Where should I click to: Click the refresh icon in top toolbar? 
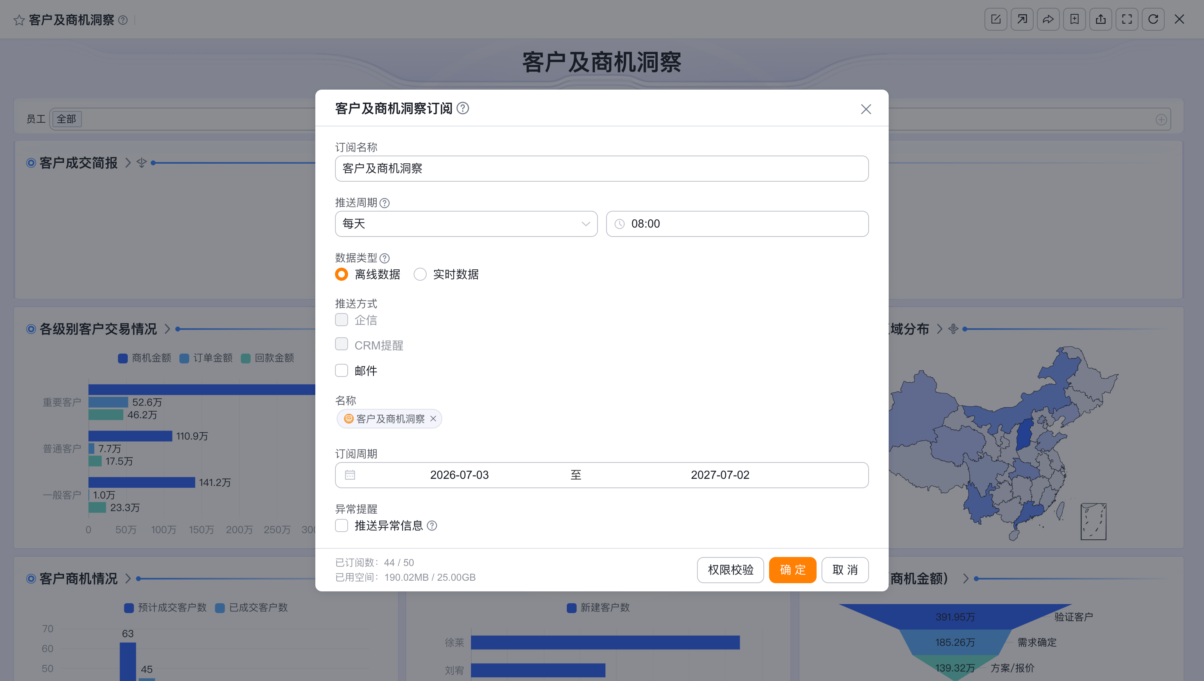coord(1153,19)
